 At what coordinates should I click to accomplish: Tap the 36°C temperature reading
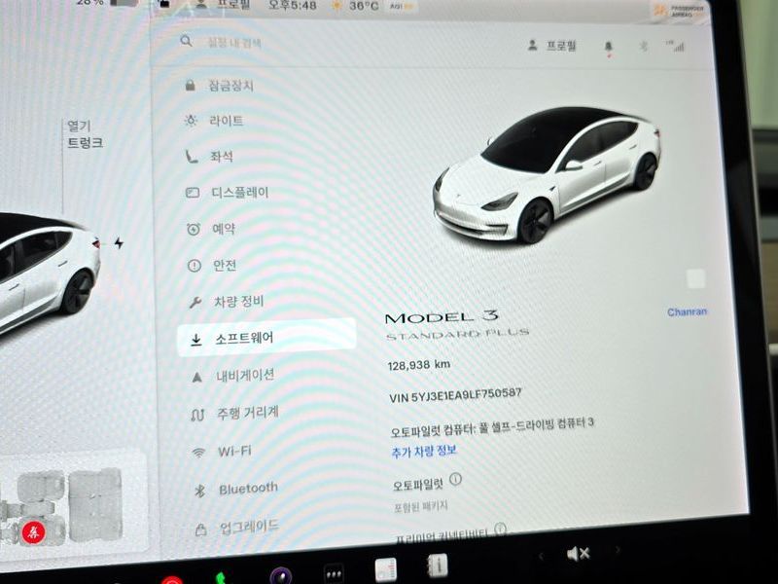click(363, 6)
